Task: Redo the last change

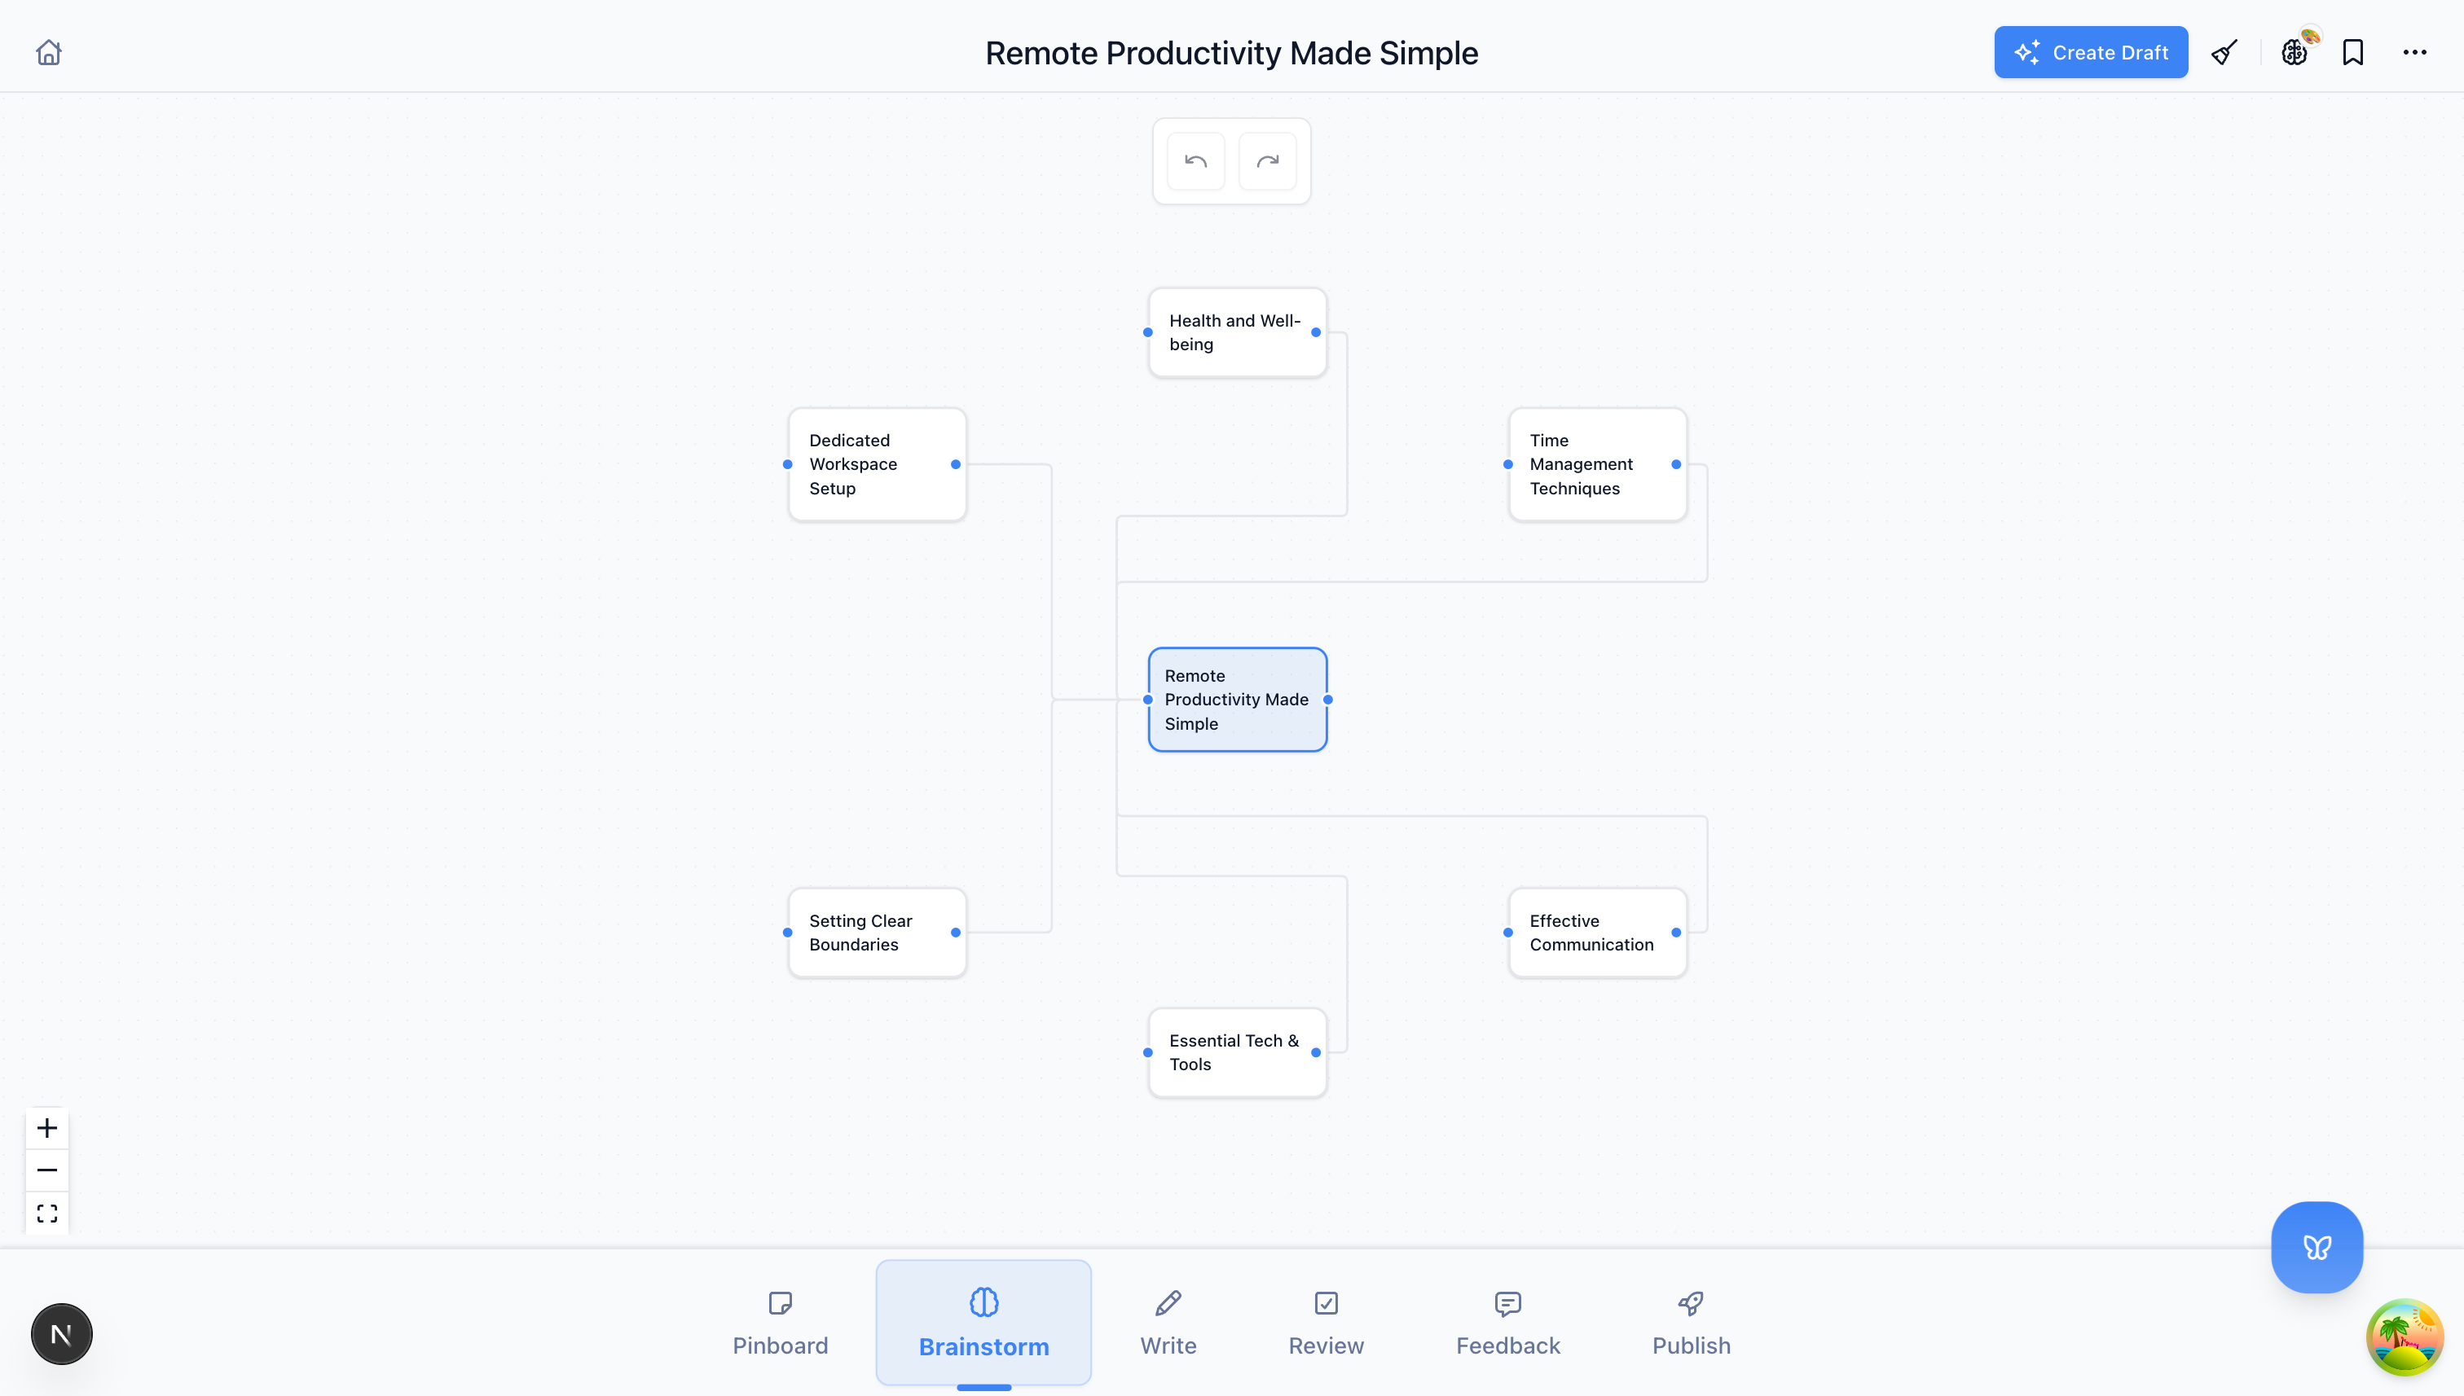Action: pos(1268,160)
